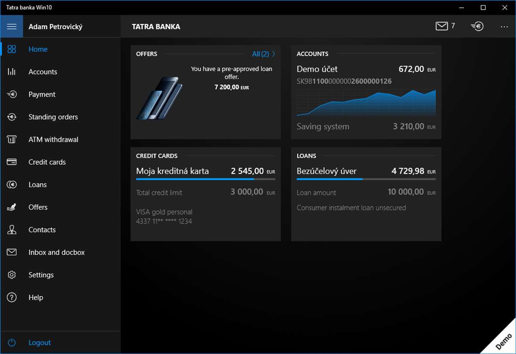Screen dimensions: 516x354
Task: Toggle the hamburger navigation menu
Action: (11, 26)
